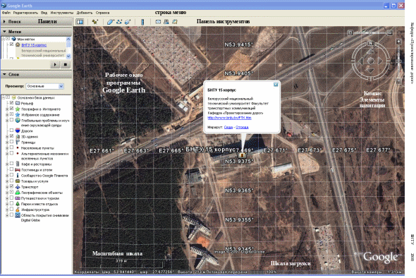
Task: Collapse the Слои panel
Action: pos(4,74)
